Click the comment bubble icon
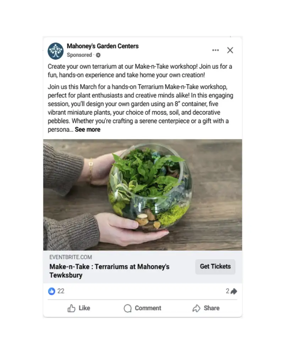The width and height of the screenshot is (284, 355). pos(127,308)
